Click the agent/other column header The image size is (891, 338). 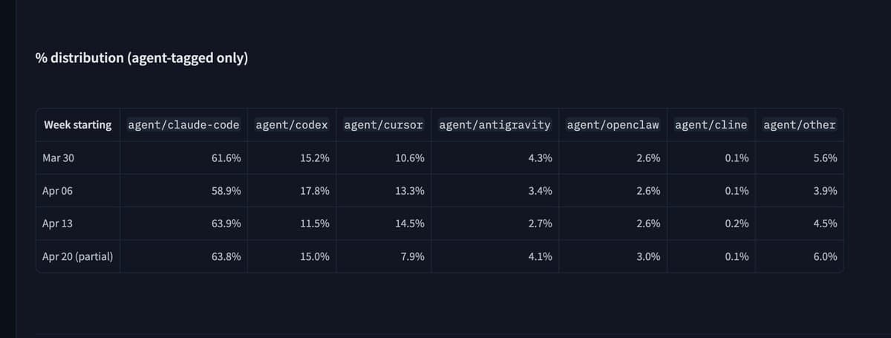point(799,125)
